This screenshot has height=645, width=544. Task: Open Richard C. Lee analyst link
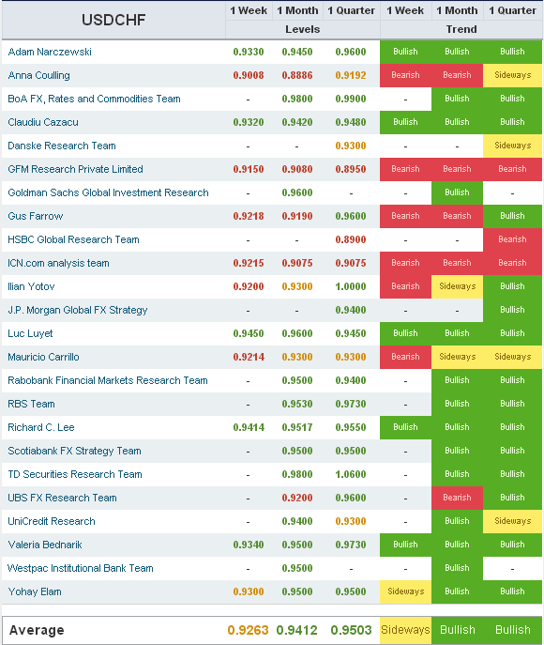coord(41,427)
